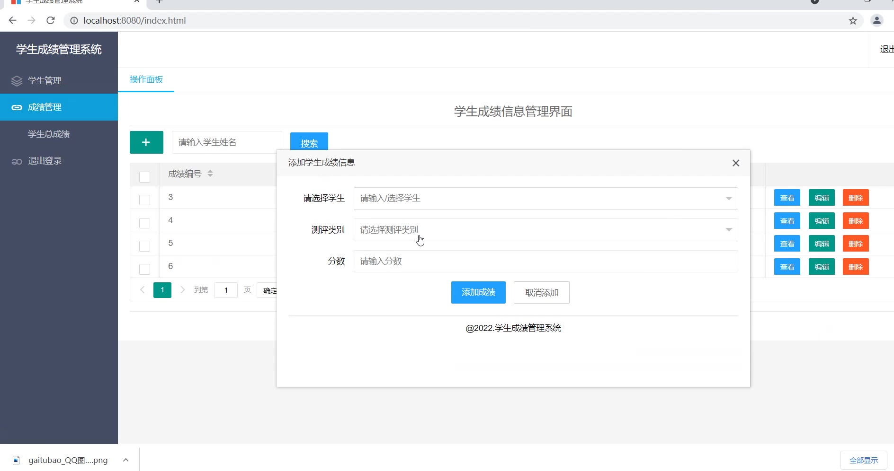Click the green plus add button
Viewport: 894px width, 471px height.
point(146,142)
